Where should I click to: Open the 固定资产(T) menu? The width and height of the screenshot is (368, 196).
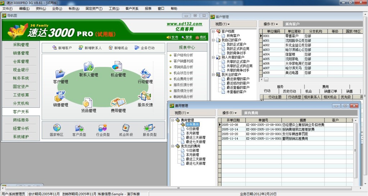tap(94, 9)
